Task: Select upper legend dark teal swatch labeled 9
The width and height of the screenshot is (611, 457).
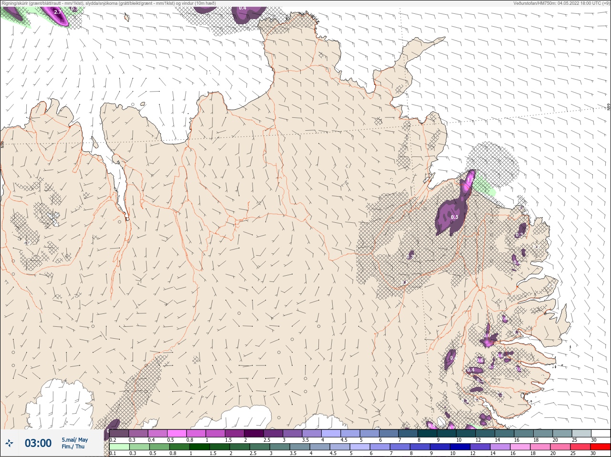Action: (x=446, y=433)
